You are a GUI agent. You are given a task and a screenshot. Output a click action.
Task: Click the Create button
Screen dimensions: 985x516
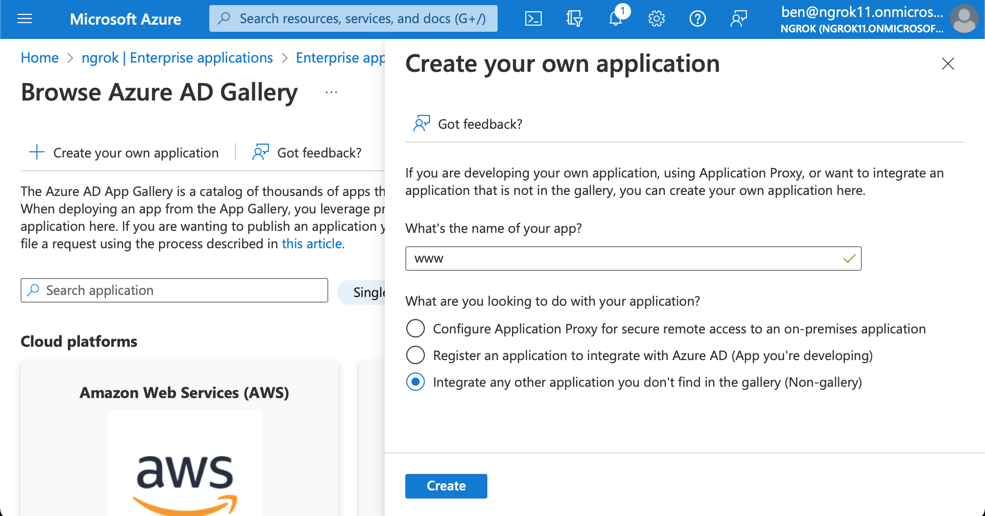(x=446, y=486)
